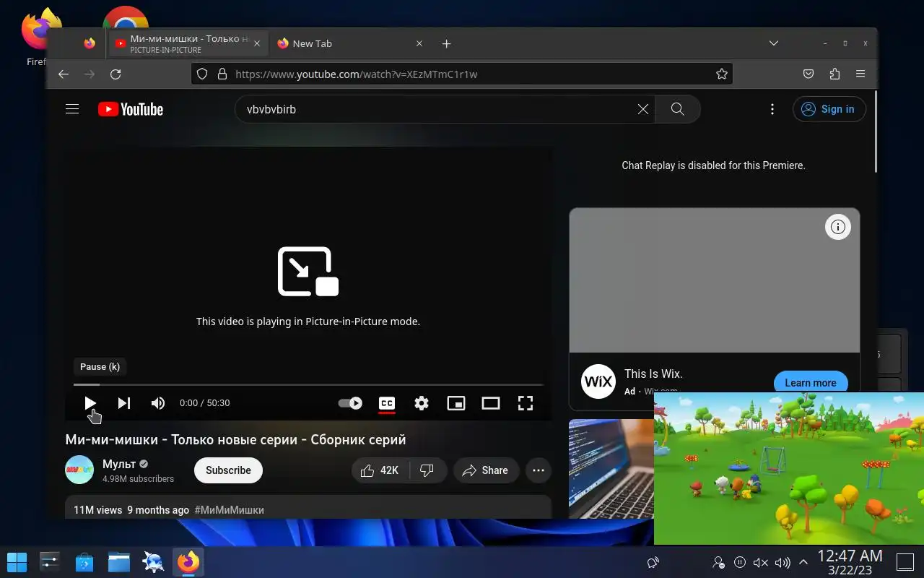Open more actions under the video
The image size is (924, 578).
pyautogui.click(x=539, y=470)
